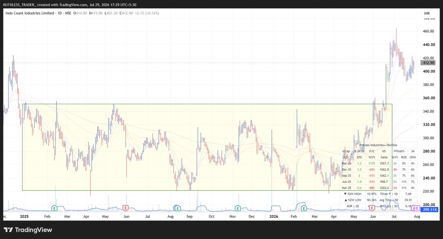The image size is (443, 239).
Task: Click the Nov label on time axis
Action: coord(233,217)
